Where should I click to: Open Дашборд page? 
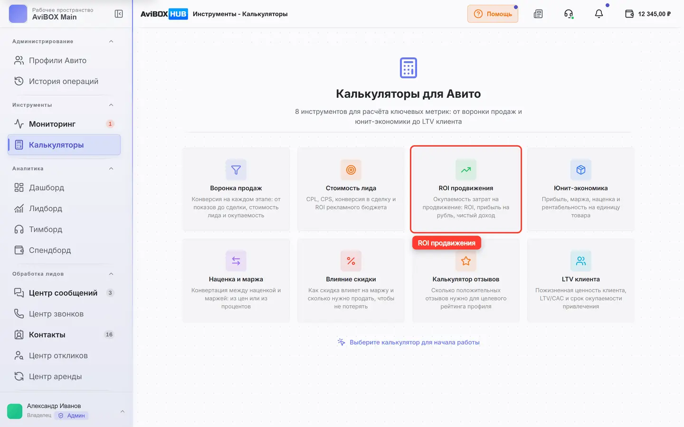(x=64, y=187)
